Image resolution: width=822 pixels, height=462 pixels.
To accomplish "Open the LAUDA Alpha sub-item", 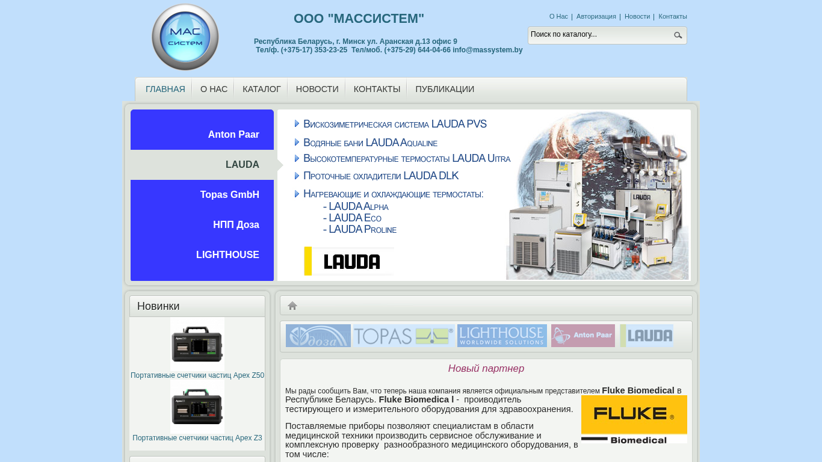I will [x=356, y=206].
